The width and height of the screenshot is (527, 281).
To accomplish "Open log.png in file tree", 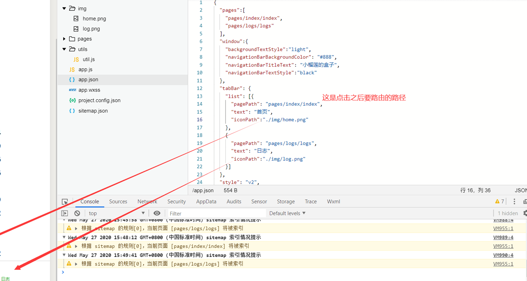I will [x=91, y=29].
